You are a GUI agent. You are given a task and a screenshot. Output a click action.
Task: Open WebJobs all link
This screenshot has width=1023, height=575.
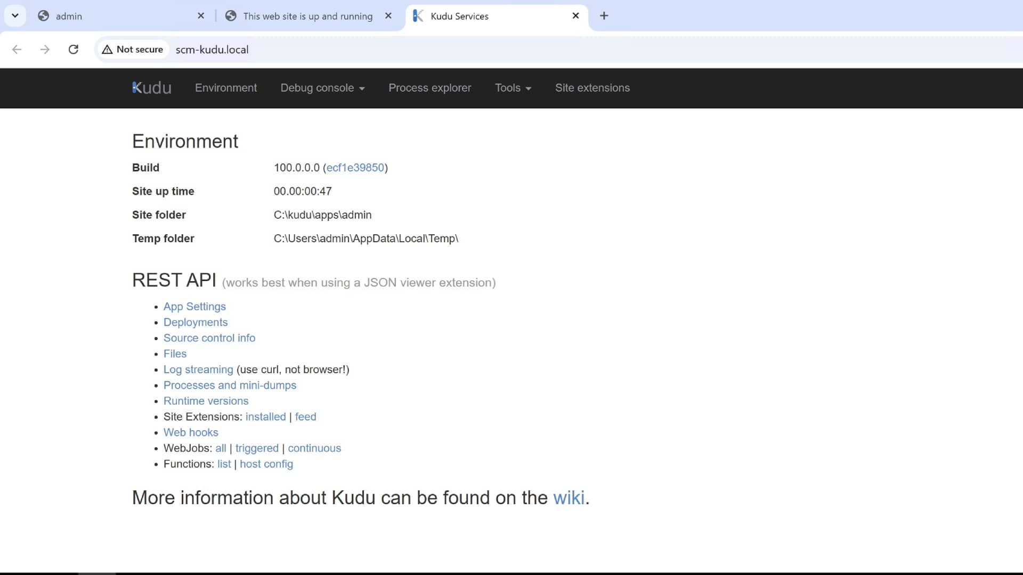click(221, 448)
